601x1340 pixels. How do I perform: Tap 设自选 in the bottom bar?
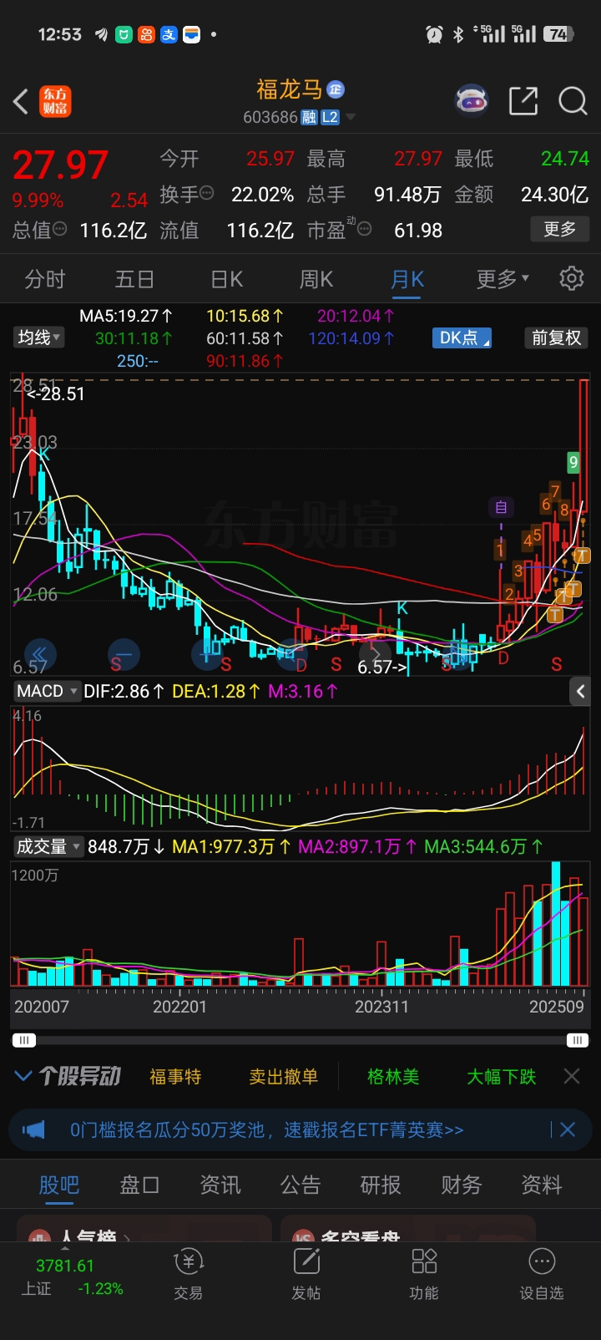(542, 1274)
